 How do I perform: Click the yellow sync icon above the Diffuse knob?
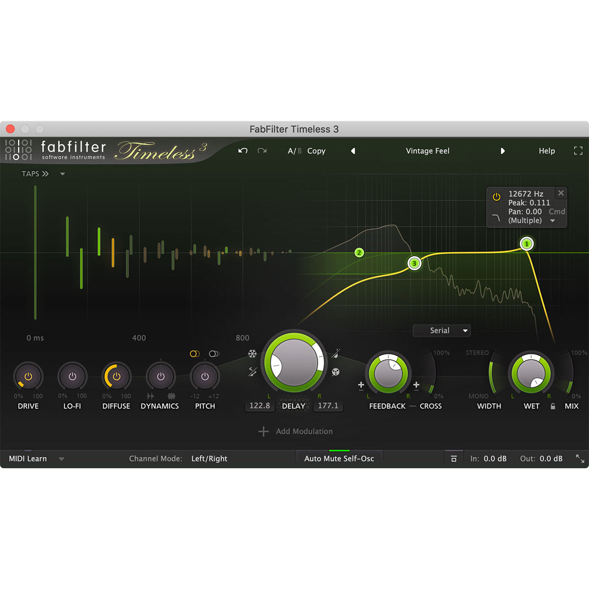[x=195, y=353]
